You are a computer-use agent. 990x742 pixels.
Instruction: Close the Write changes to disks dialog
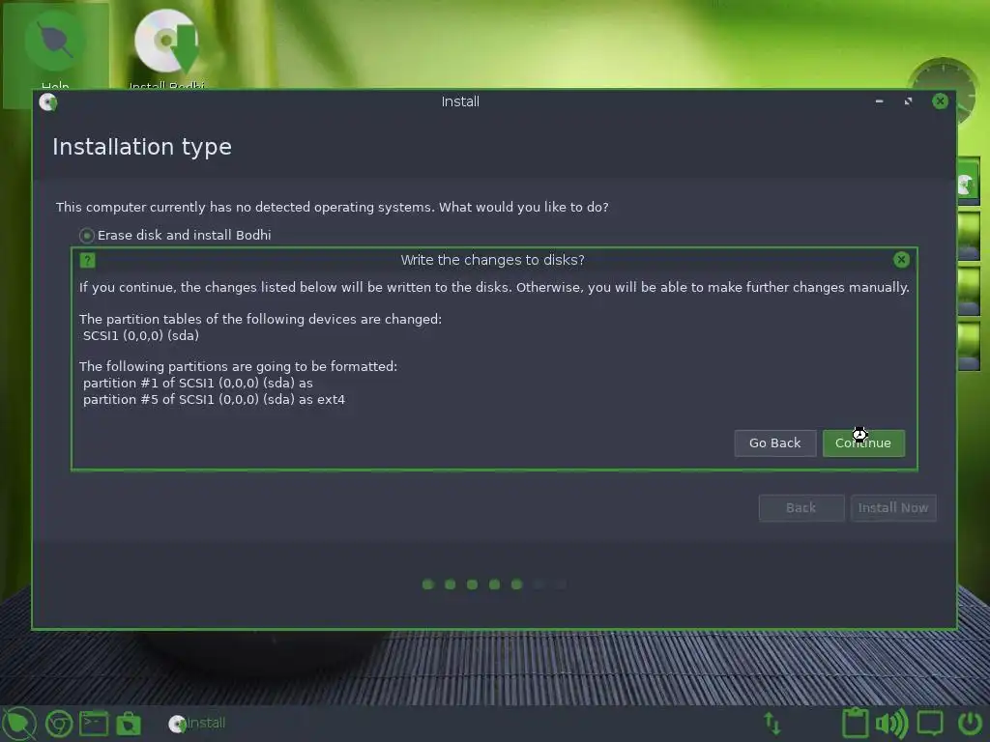[901, 259]
